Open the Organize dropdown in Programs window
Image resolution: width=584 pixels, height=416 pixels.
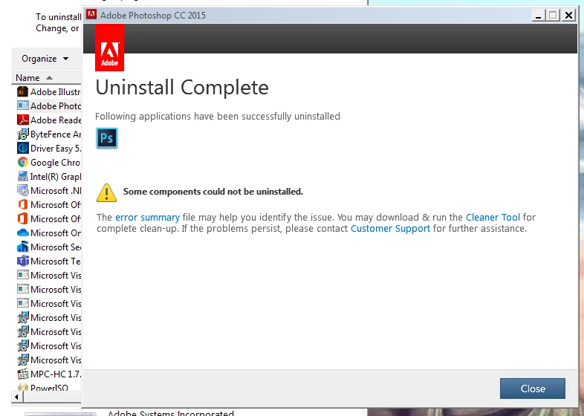pyautogui.click(x=45, y=59)
